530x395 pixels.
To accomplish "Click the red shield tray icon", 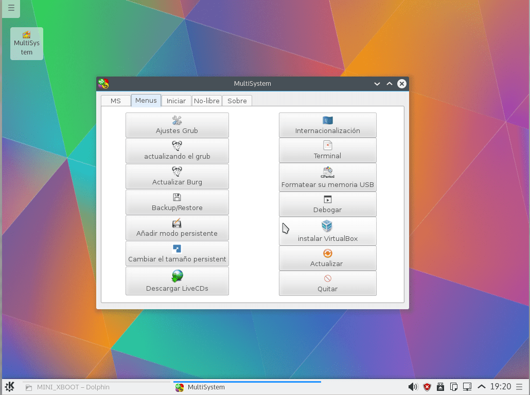I will (427, 387).
